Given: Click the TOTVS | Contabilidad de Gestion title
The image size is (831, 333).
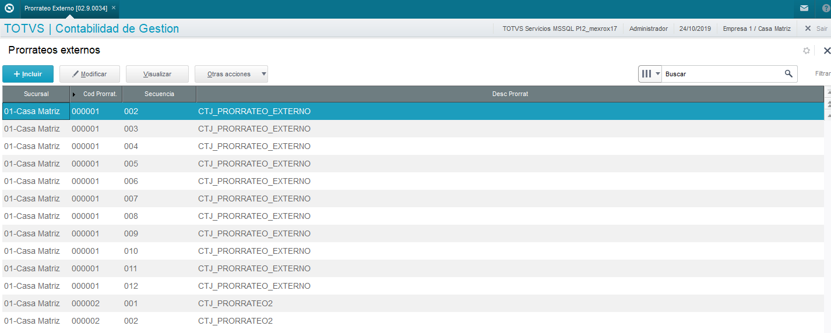Looking at the screenshot, I should 91,29.
